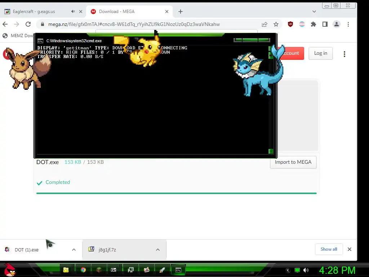Viewport: 369px width, 277px height.
Task: Click the cmd.exe title bar text
Action: click(x=74, y=41)
